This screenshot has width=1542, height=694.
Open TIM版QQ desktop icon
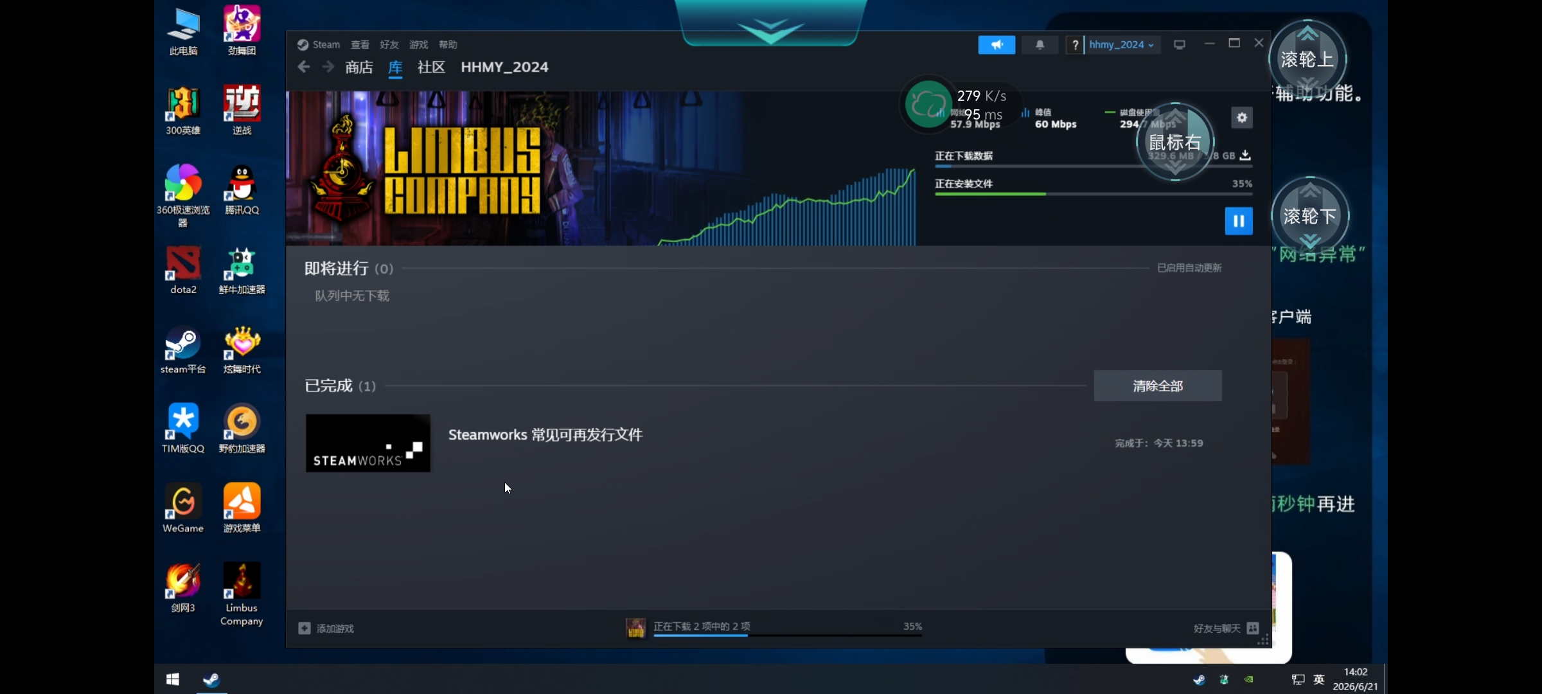click(183, 429)
